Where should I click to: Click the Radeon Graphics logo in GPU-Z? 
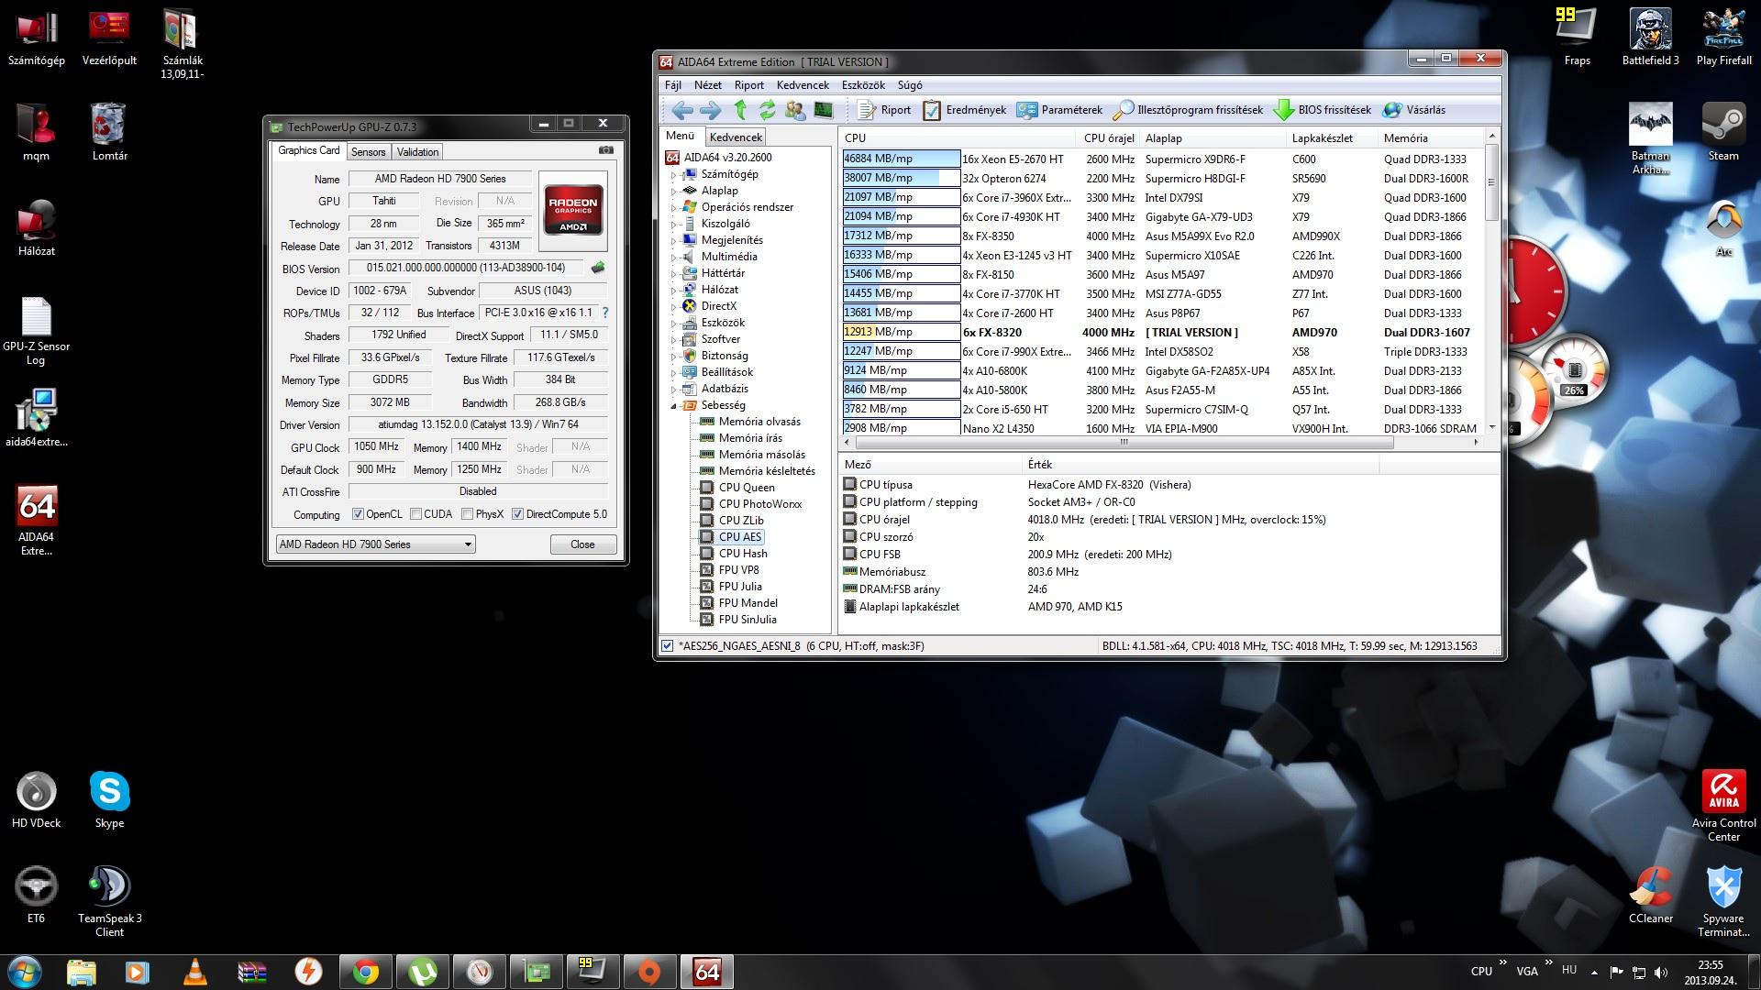573,212
